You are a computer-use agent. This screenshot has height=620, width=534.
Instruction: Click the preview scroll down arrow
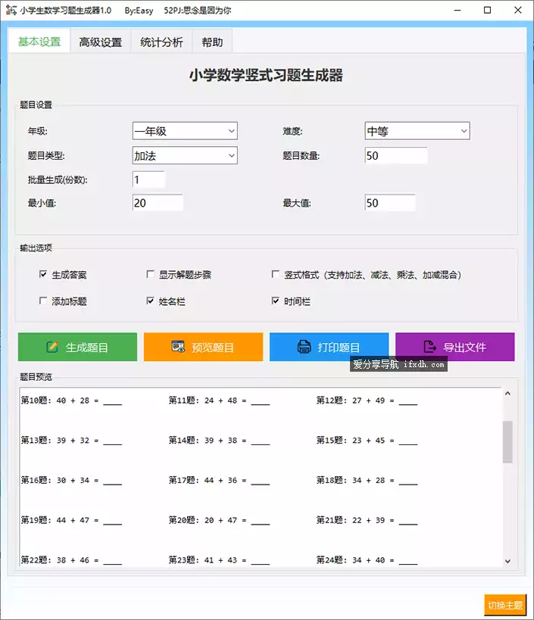pos(507,561)
